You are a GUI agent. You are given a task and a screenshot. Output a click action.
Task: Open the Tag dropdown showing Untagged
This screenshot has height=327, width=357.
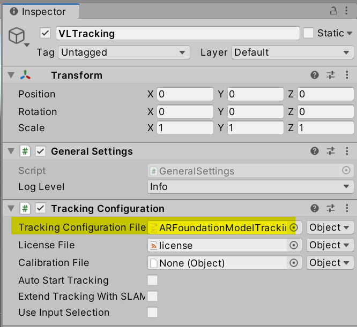click(124, 52)
